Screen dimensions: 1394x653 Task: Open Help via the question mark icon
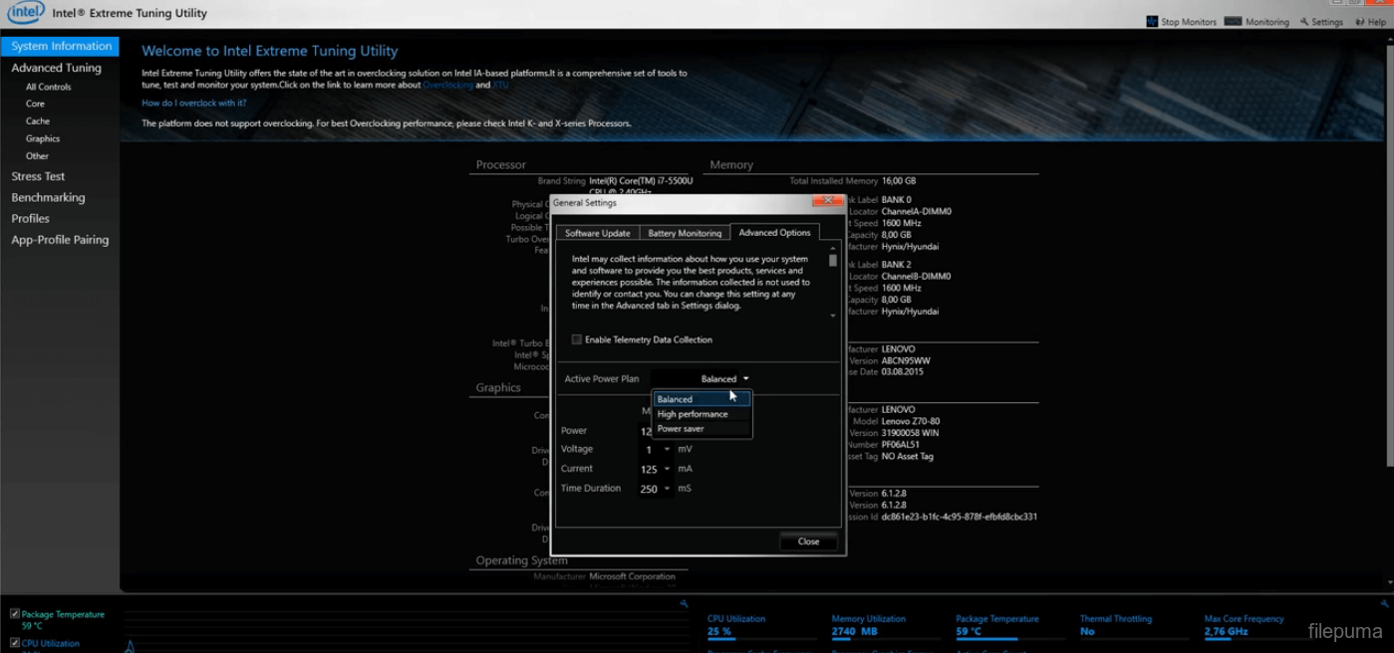click(x=1360, y=22)
